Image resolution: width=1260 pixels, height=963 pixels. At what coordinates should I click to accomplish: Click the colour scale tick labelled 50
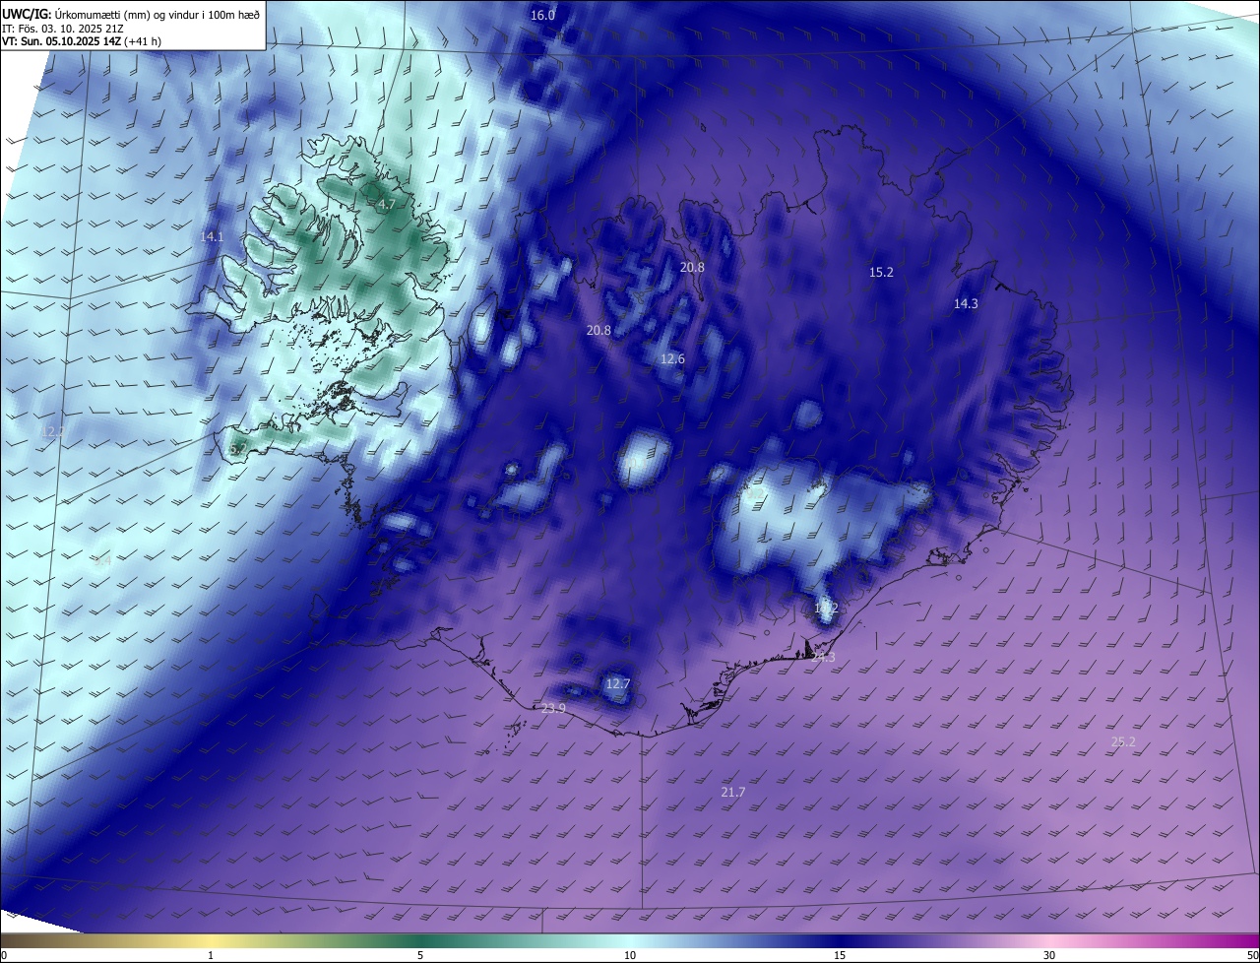(1252, 955)
